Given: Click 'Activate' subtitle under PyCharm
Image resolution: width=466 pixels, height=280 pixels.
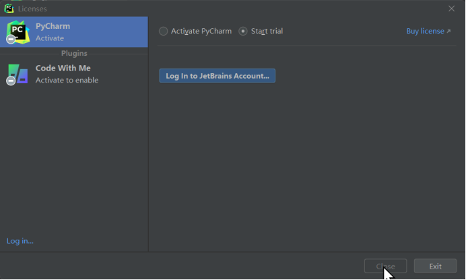Looking at the screenshot, I should tap(50, 38).
